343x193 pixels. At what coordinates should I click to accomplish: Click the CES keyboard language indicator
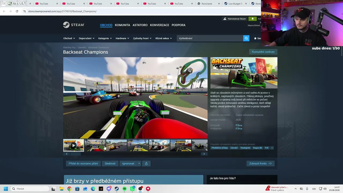[x=314, y=189]
